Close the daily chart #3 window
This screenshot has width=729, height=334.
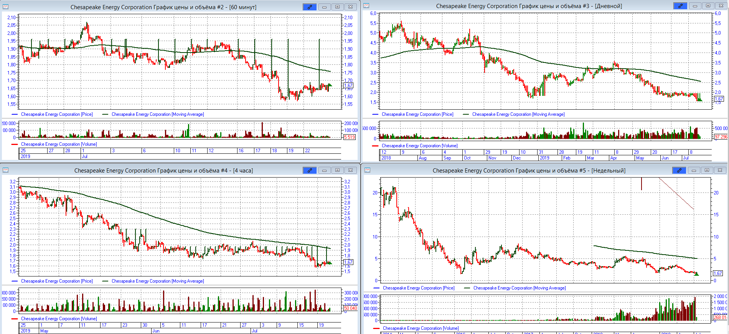point(721,6)
